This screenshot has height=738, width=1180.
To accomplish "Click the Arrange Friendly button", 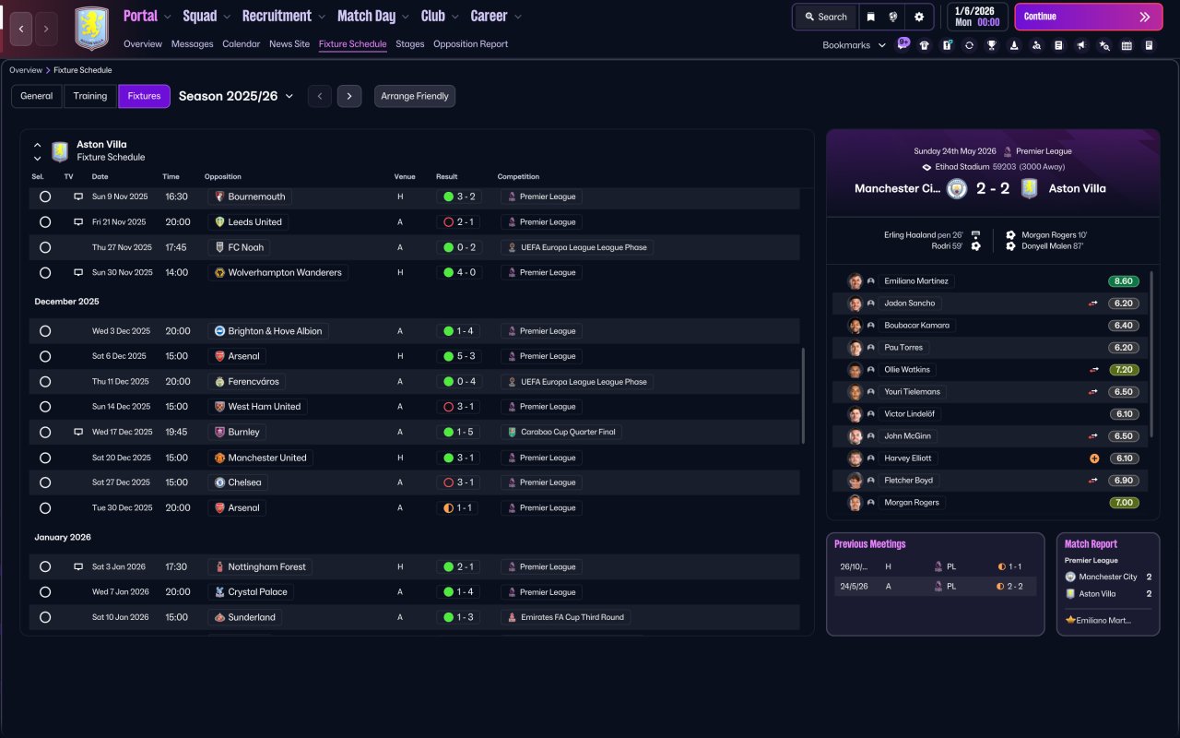I will (415, 96).
